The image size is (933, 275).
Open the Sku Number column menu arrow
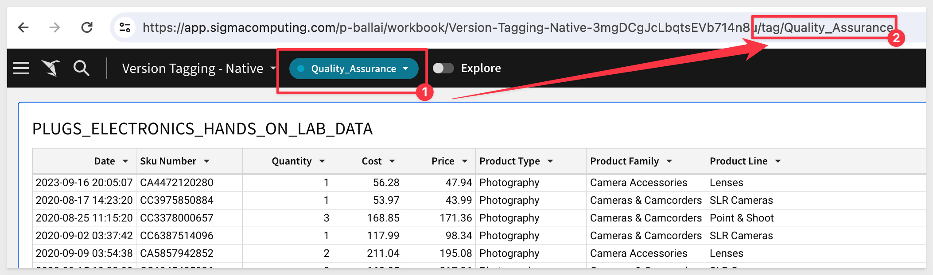point(206,161)
